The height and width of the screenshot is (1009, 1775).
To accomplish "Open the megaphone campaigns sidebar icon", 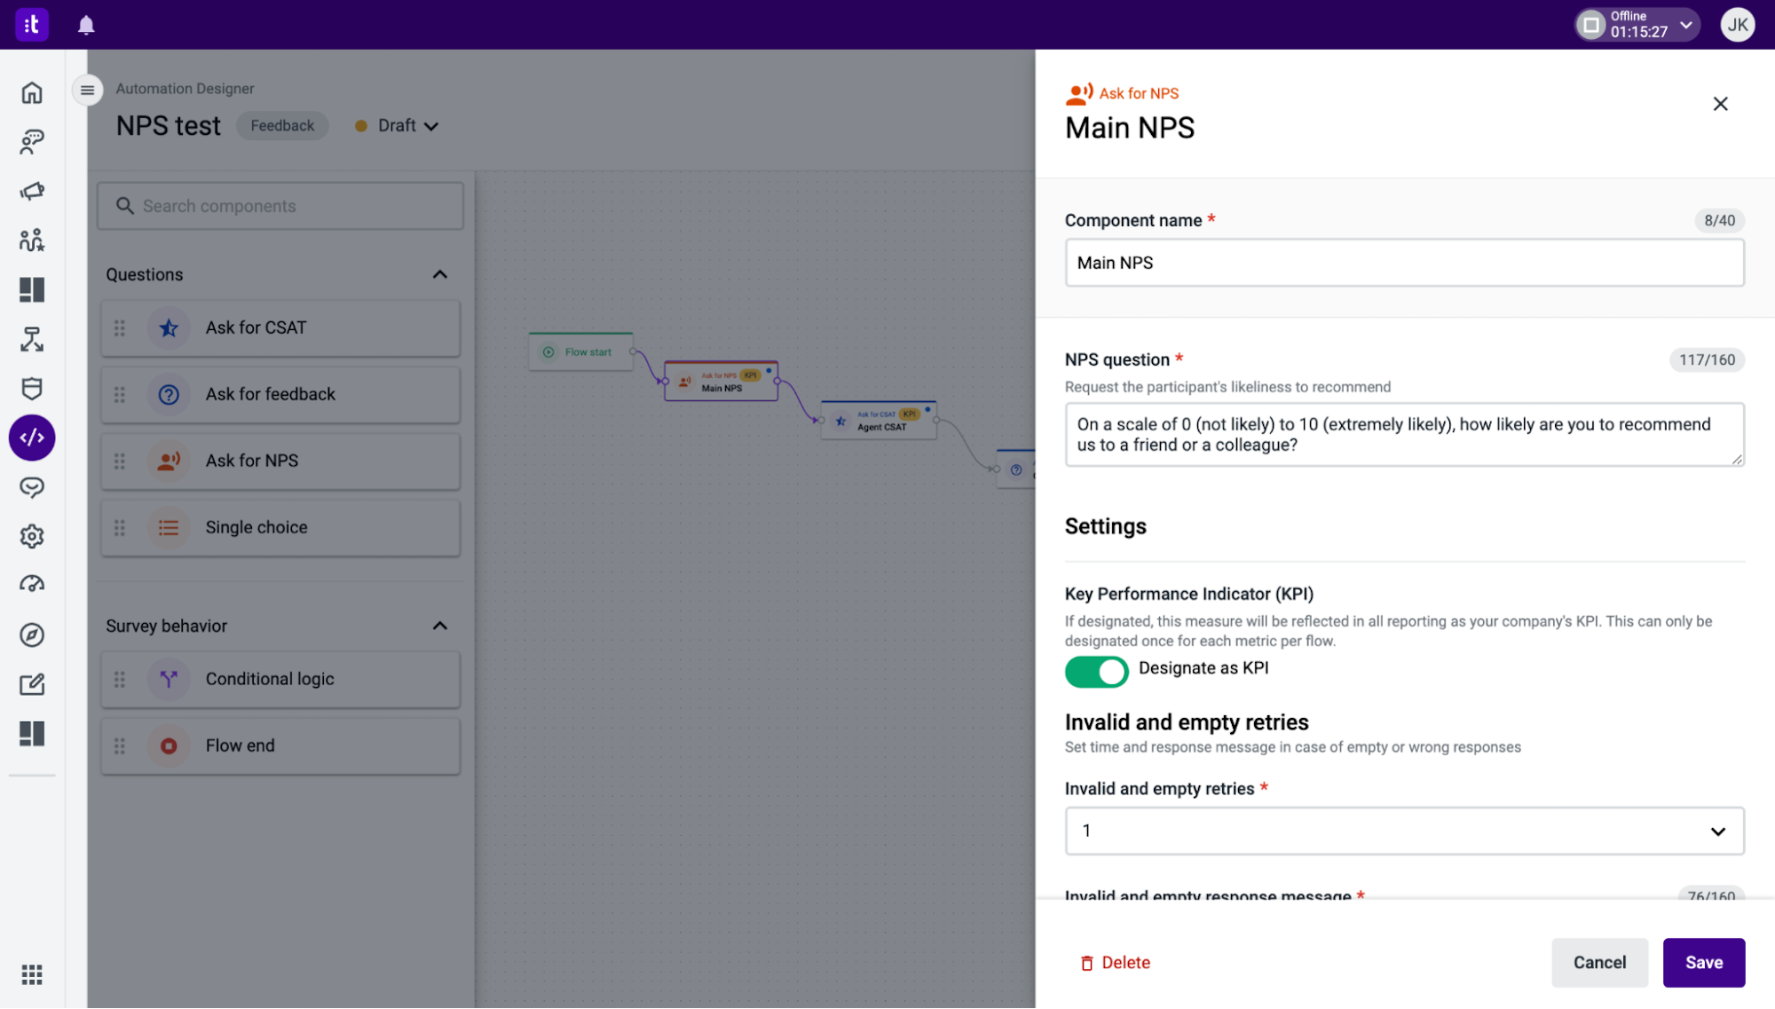I will click(32, 191).
